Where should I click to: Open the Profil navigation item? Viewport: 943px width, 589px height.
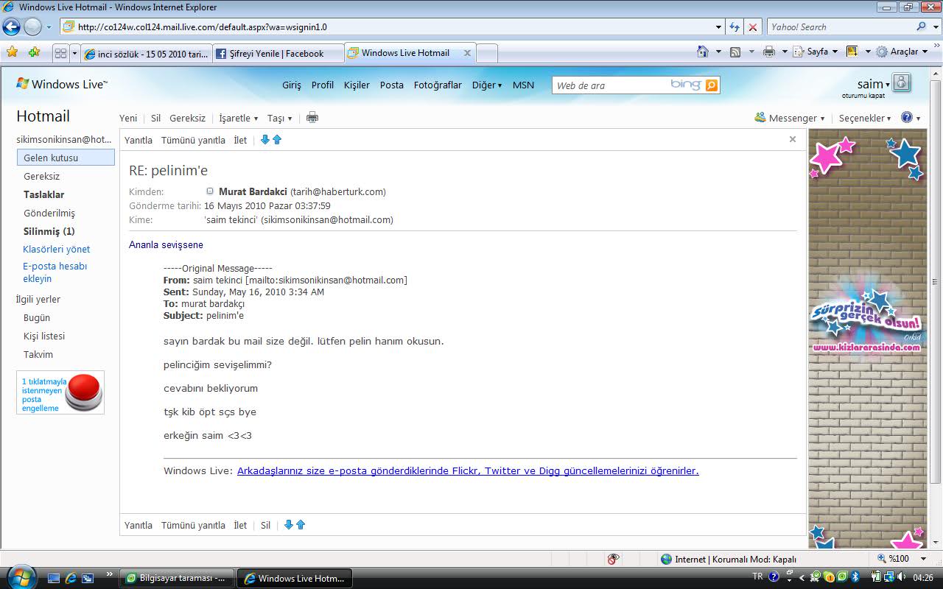coord(323,85)
